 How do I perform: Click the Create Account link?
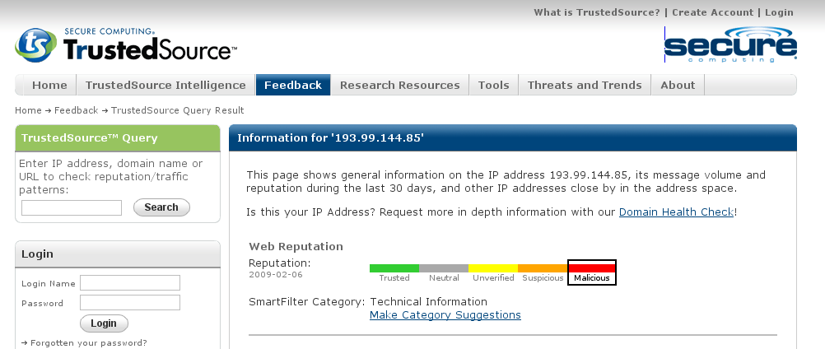712,12
